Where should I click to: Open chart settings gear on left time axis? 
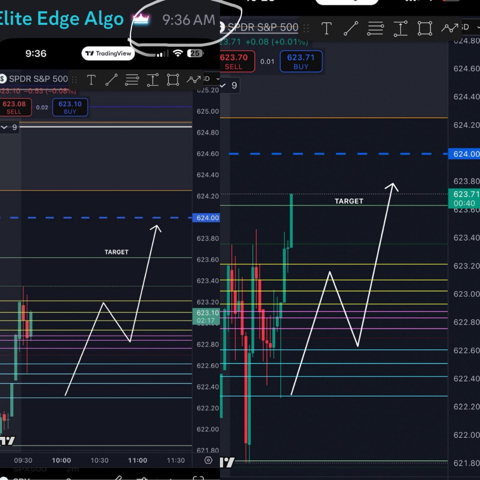point(208,460)
